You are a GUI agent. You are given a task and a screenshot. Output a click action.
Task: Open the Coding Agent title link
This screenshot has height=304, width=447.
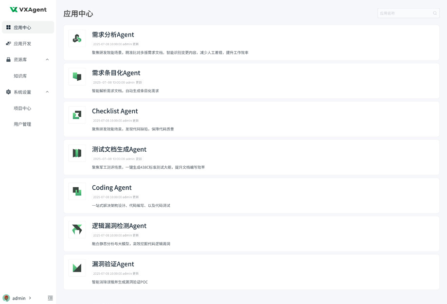[x=111, y=188]
